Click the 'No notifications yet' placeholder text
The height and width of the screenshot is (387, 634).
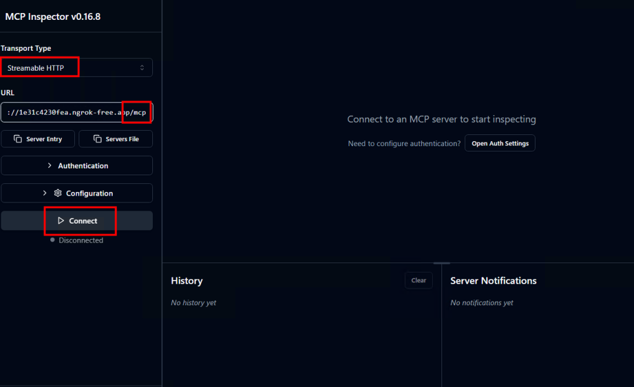(482, 303)
